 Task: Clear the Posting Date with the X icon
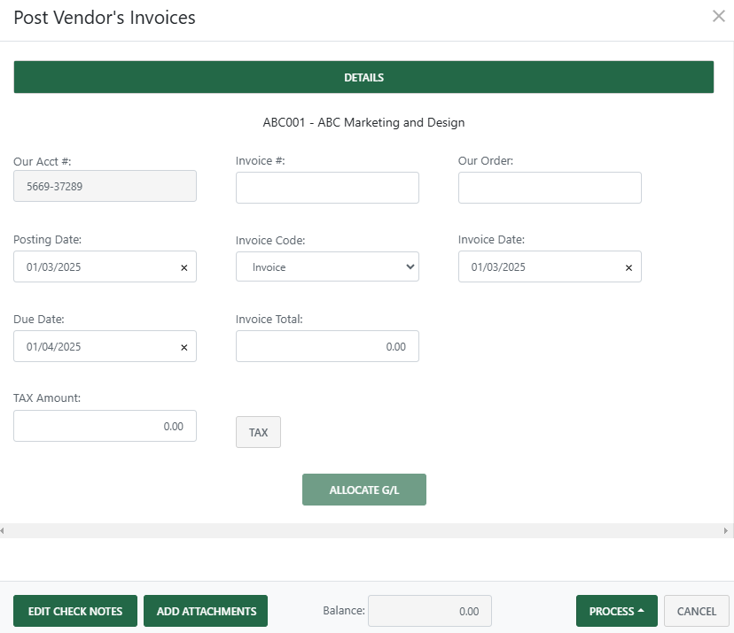point(183,266)
